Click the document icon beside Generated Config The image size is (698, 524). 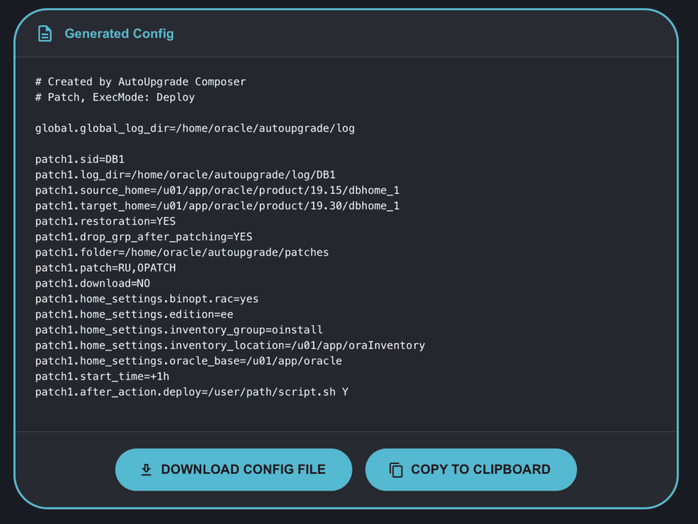44,33
